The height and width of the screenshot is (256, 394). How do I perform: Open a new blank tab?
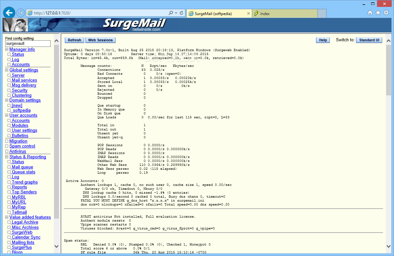pos(322,13)
